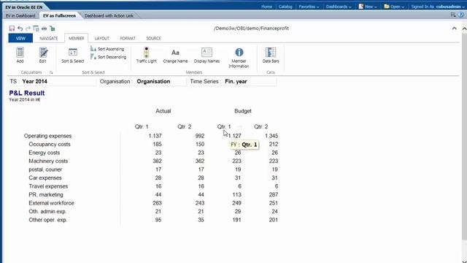Screen dimensions: 467x263
Task: Open the LAYOUT ribbon tab
Action: click(x=102, y=38)
